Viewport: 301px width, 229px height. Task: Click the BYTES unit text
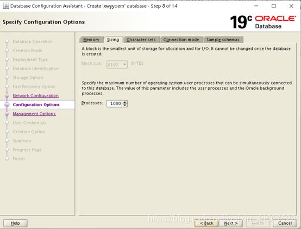(x=137, y=63)
